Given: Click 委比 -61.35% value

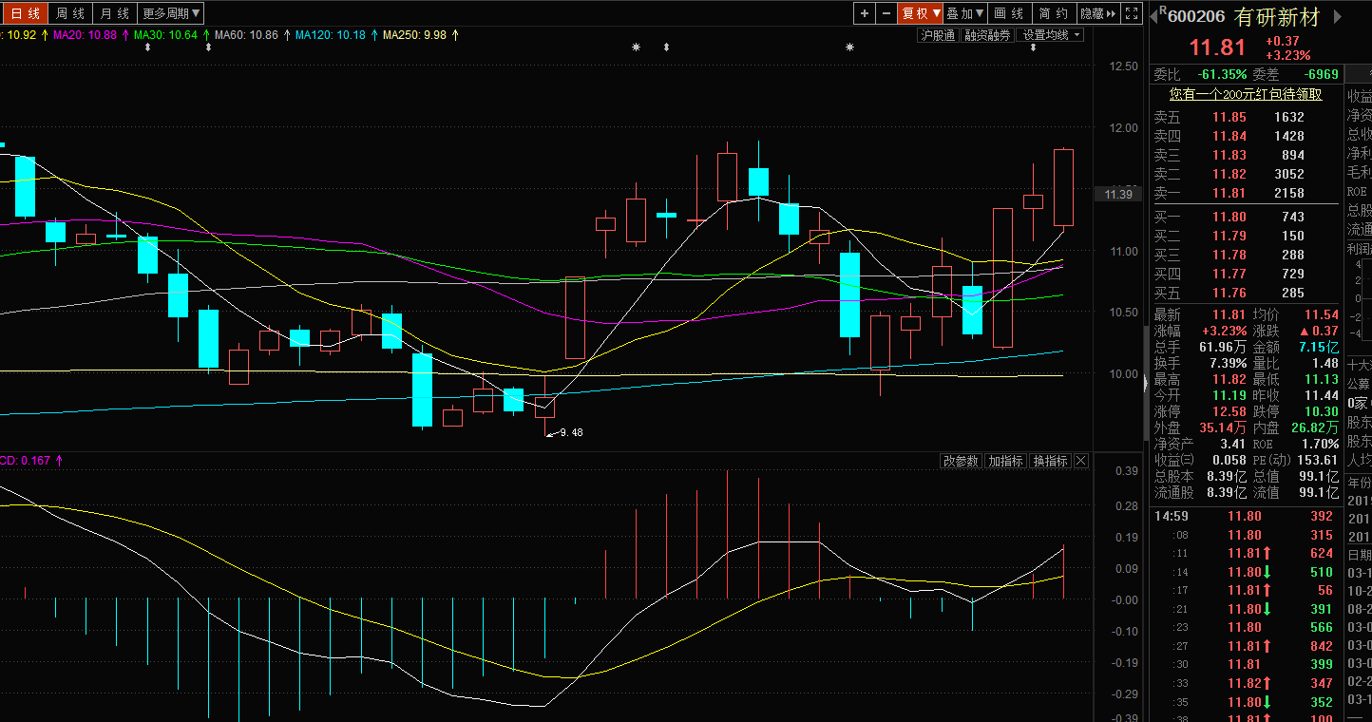Looking at the screenshot, I should [1222, 74].
